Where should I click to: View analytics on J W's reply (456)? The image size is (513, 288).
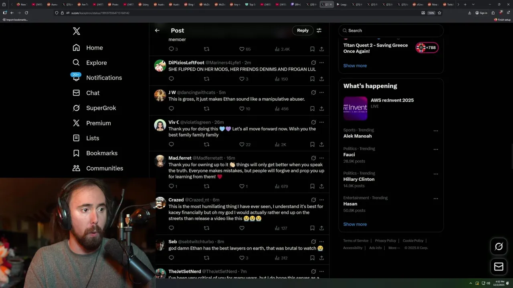281,109
